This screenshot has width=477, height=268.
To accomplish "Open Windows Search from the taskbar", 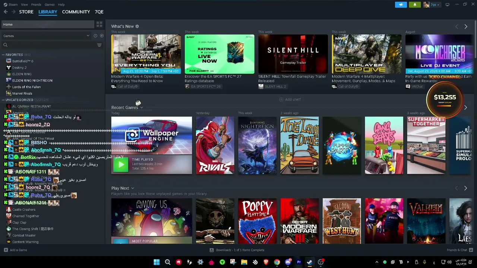I will [168, 262].
